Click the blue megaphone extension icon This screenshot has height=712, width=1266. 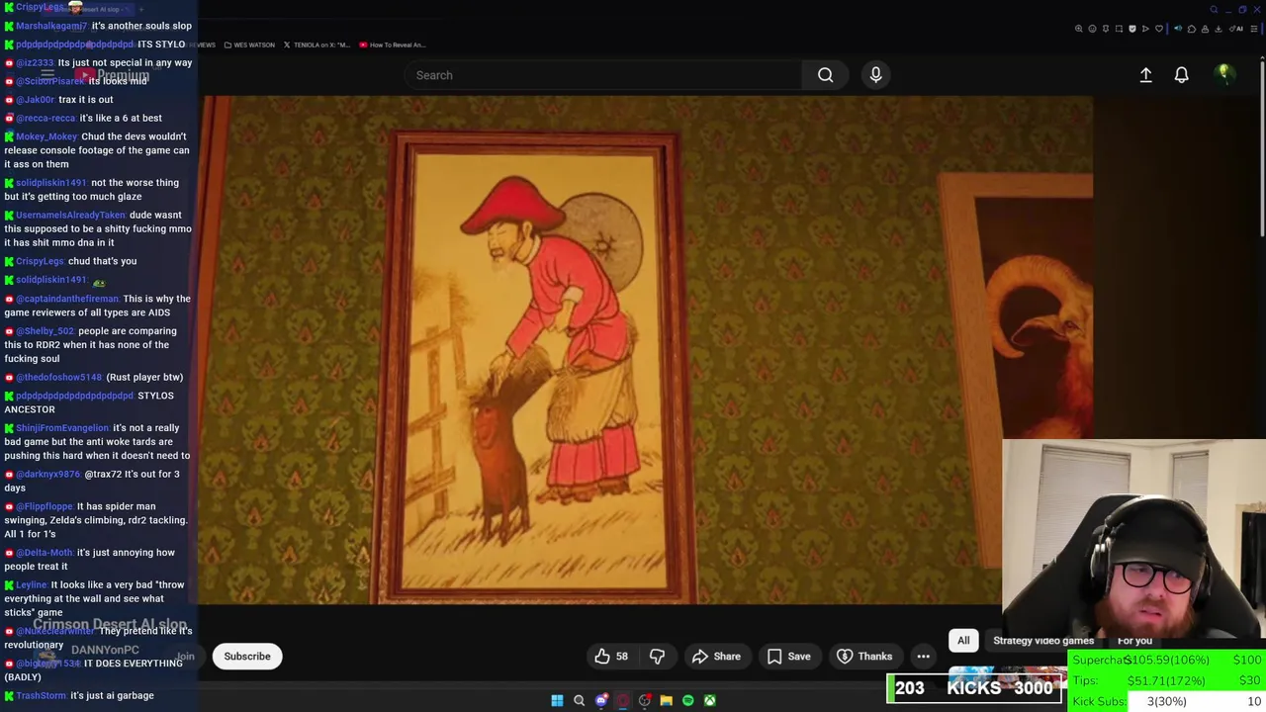point(1178,29)
